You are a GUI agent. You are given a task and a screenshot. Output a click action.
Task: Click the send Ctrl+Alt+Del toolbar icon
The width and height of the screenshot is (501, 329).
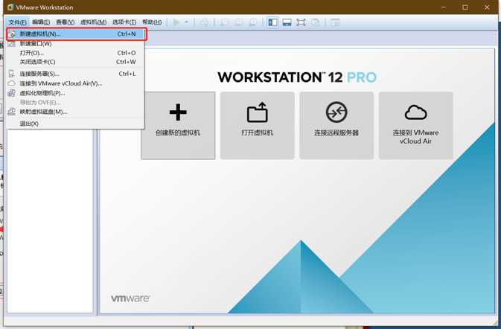click(x=205, y=22)
